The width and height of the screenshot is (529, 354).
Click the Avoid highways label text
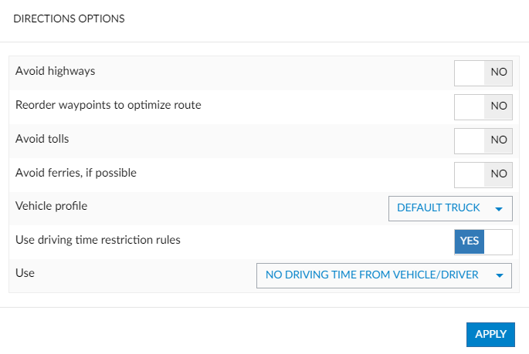point(55,71)
